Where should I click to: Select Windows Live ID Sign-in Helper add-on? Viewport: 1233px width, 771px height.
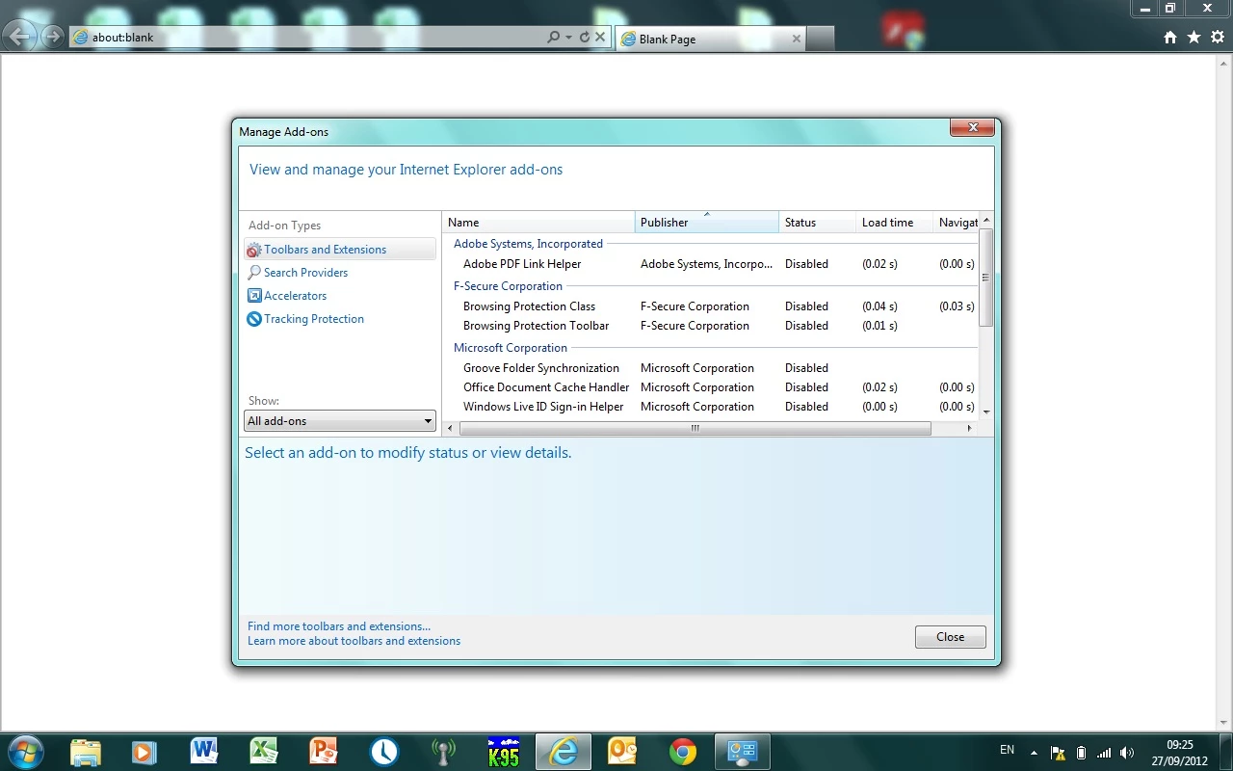pos(711,407)
